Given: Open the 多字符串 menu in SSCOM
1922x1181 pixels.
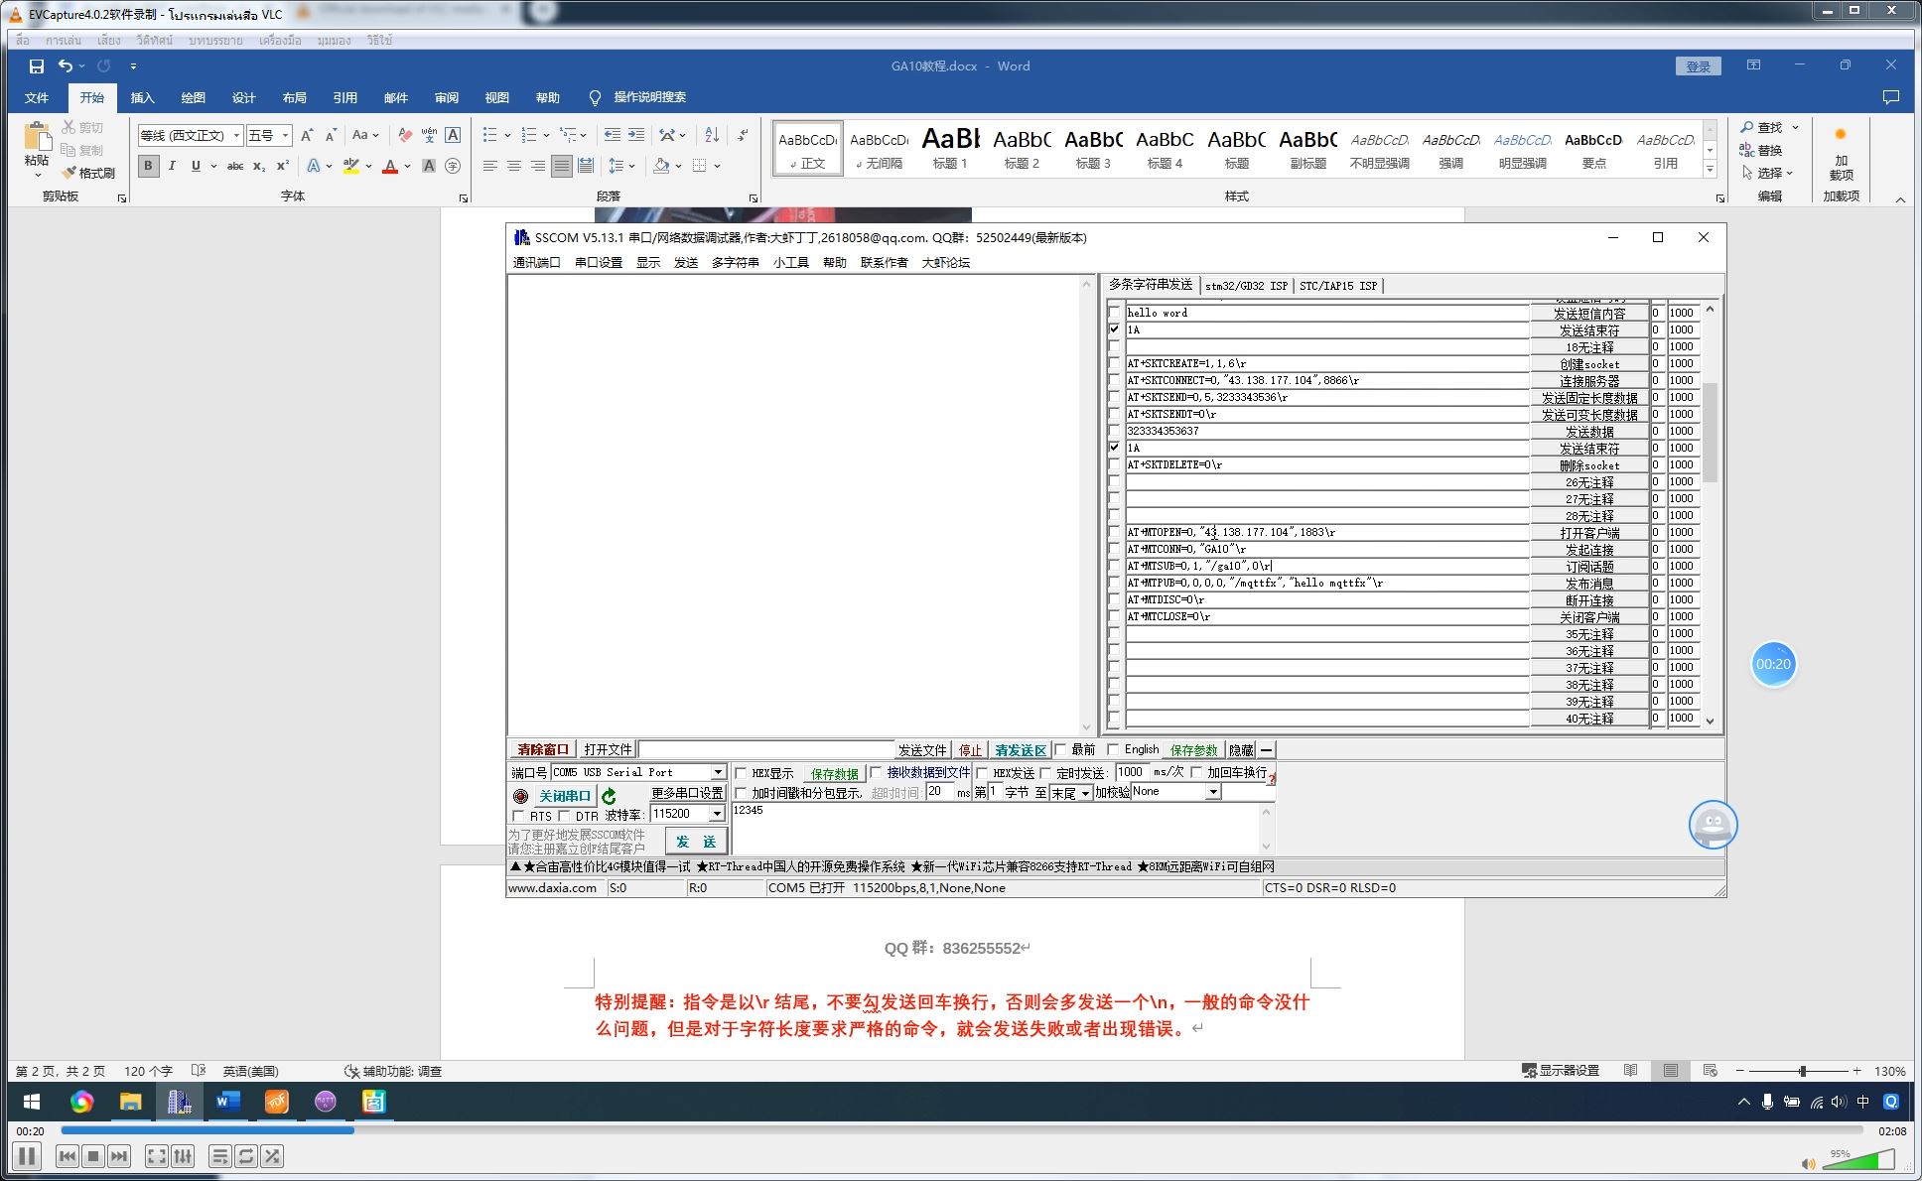Looking at the screenshot, I should (x=735, y=263).
